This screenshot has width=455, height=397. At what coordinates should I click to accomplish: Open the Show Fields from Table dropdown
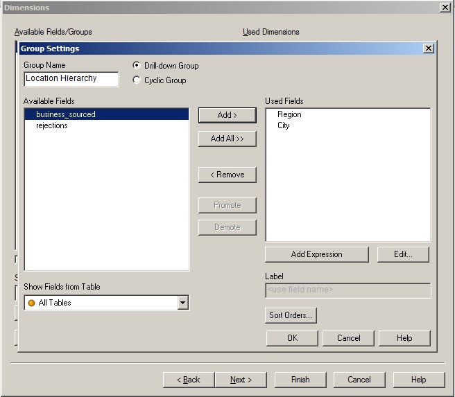pos(182,303)
